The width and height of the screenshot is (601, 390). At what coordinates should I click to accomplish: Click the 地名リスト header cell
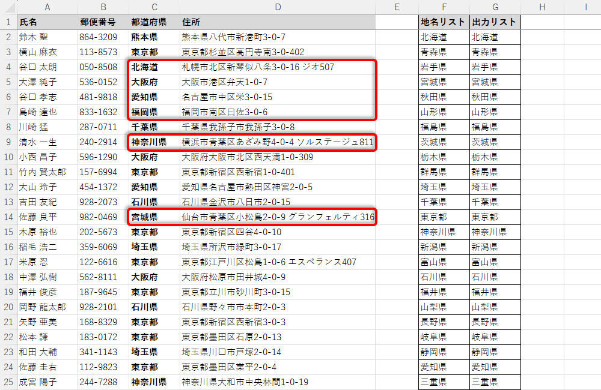444,22
